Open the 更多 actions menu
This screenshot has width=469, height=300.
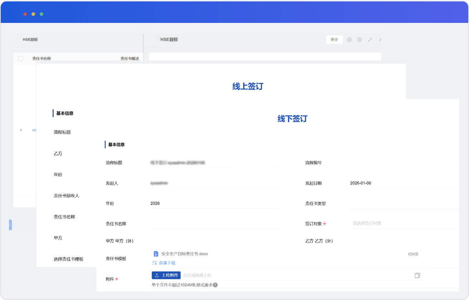(334, 40)
